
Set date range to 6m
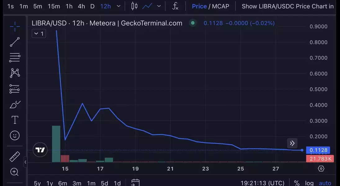point(63,184)
